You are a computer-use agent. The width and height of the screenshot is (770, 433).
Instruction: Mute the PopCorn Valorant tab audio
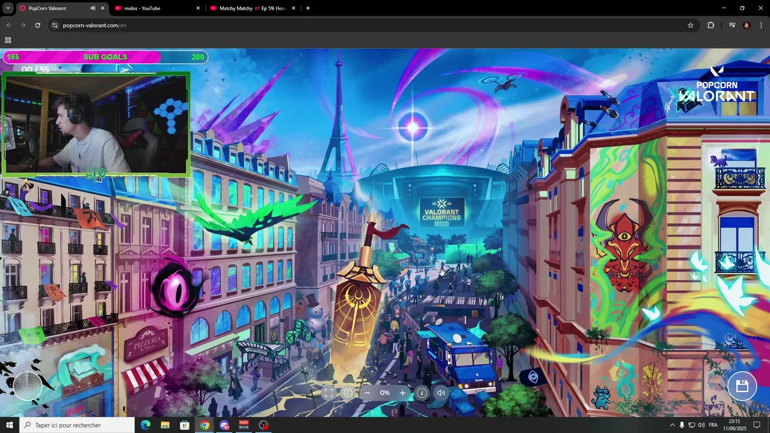click(x=93, y=8)
